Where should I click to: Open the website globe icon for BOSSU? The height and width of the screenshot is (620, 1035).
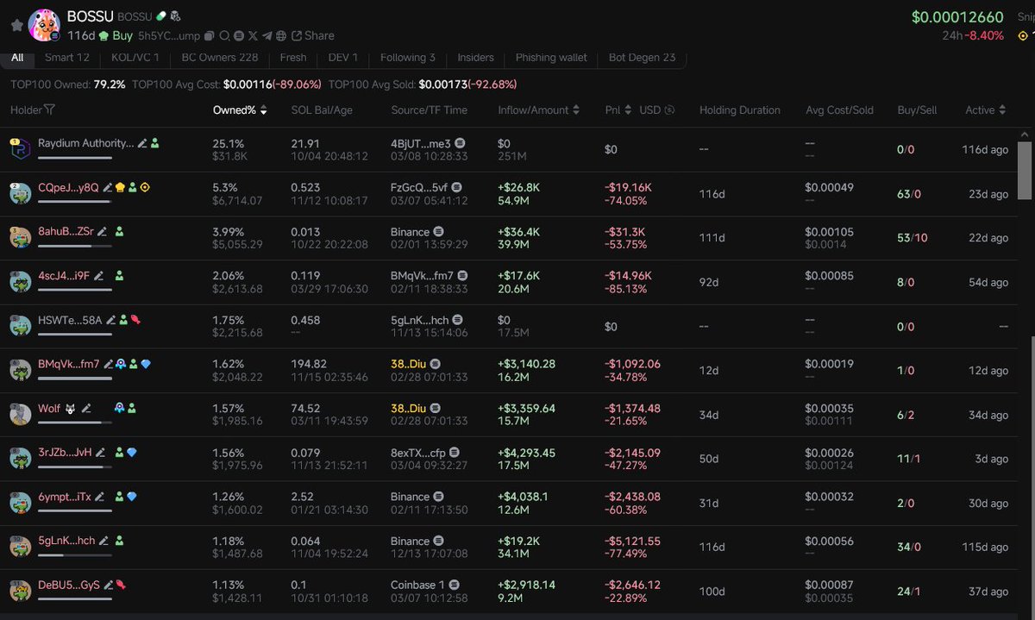280,35
